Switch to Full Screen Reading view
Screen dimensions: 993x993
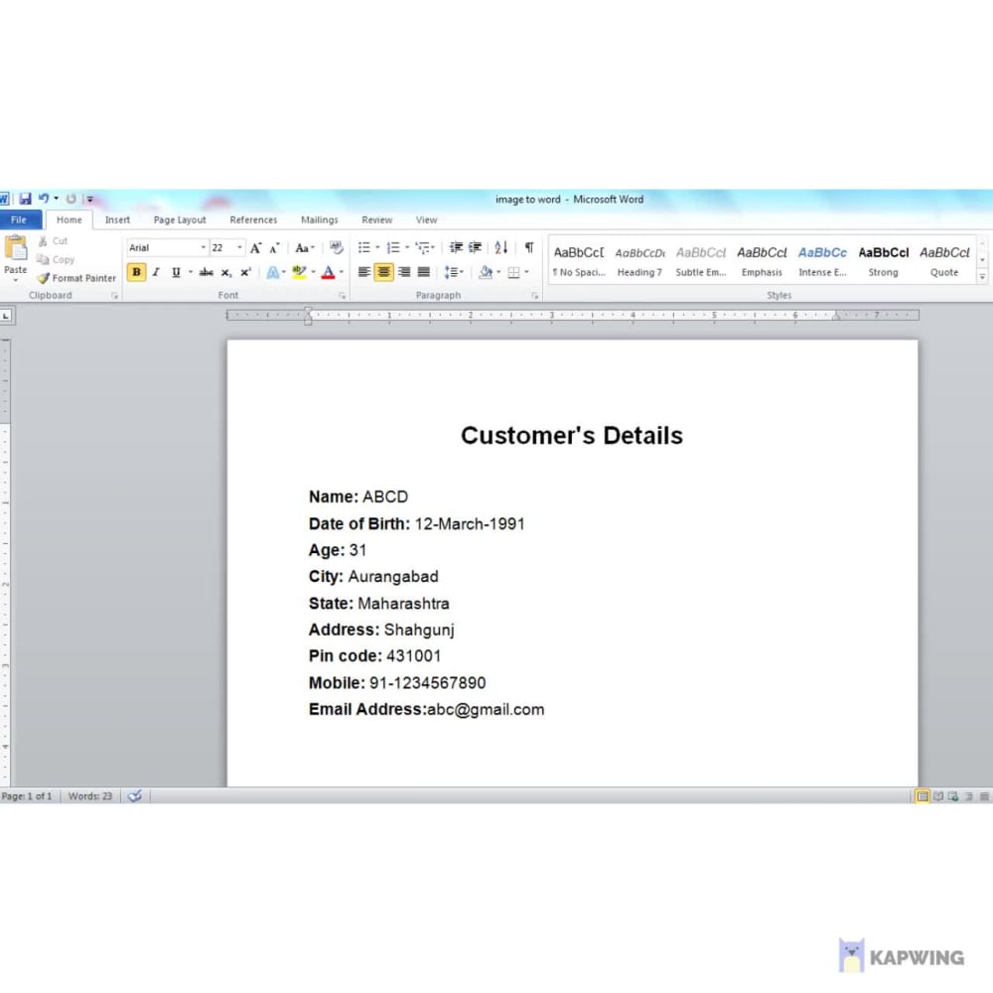(x=937, y=795)
